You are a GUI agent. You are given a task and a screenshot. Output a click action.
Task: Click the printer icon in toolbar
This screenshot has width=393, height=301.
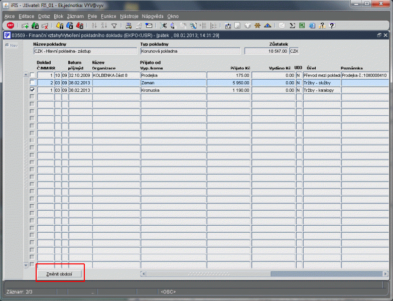[128, 26]
